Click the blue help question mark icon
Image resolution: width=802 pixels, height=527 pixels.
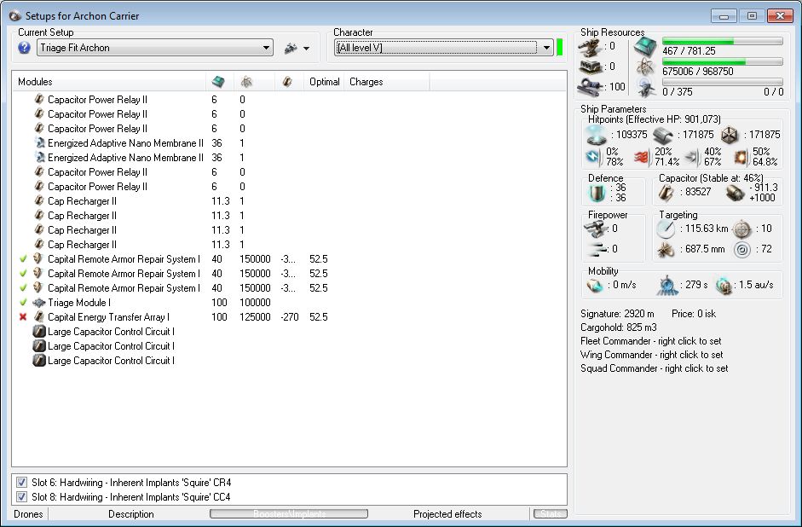[24, 48]
